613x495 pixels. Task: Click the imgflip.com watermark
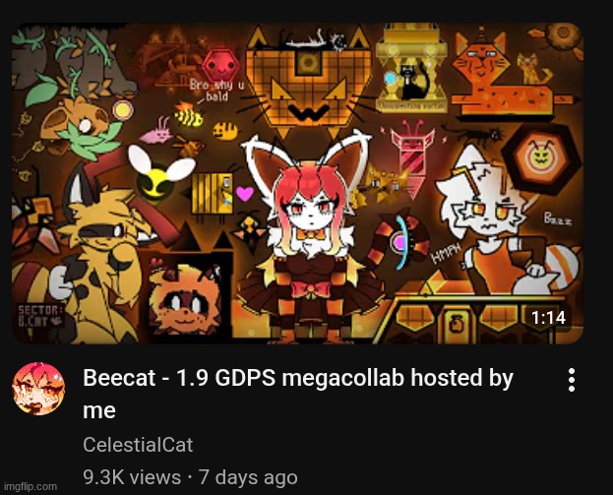point(31,487)
